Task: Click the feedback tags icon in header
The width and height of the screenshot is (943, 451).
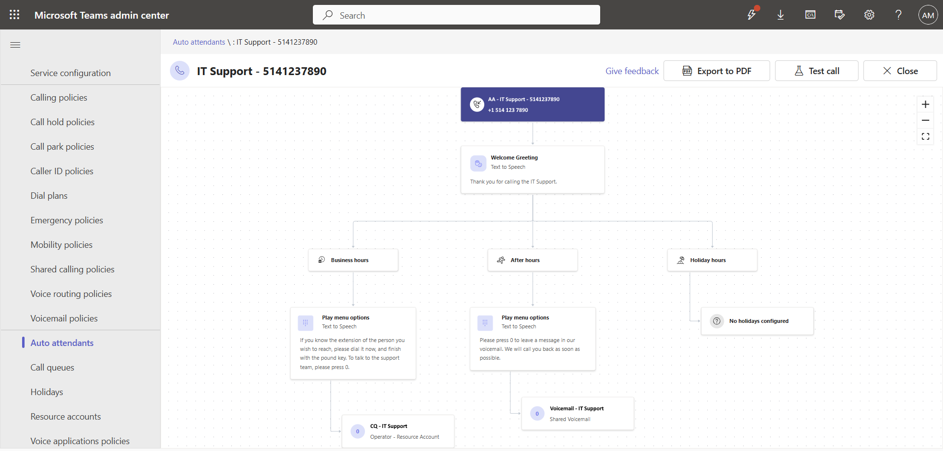Action: click(x=840, y=15)
